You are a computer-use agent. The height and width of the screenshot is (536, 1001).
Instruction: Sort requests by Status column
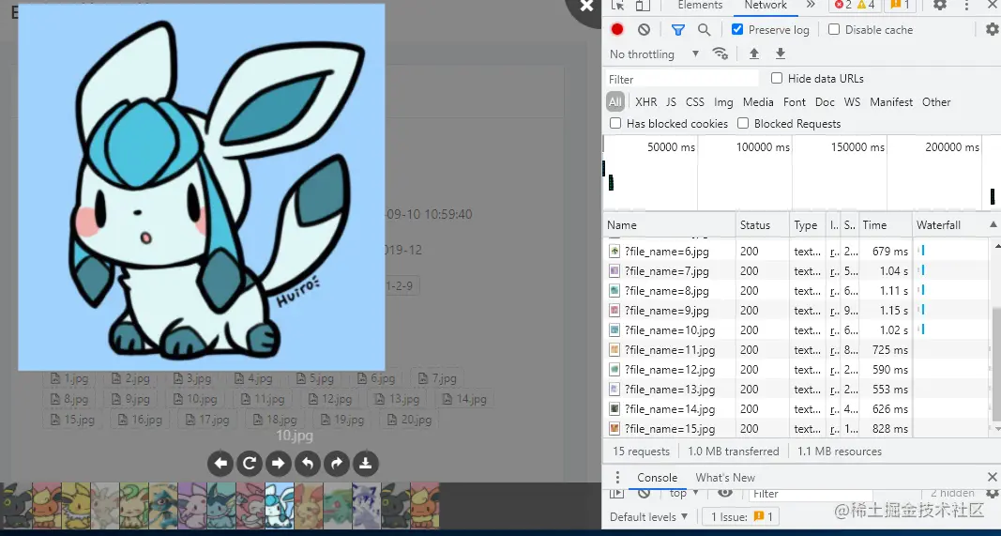click(762, 225)
